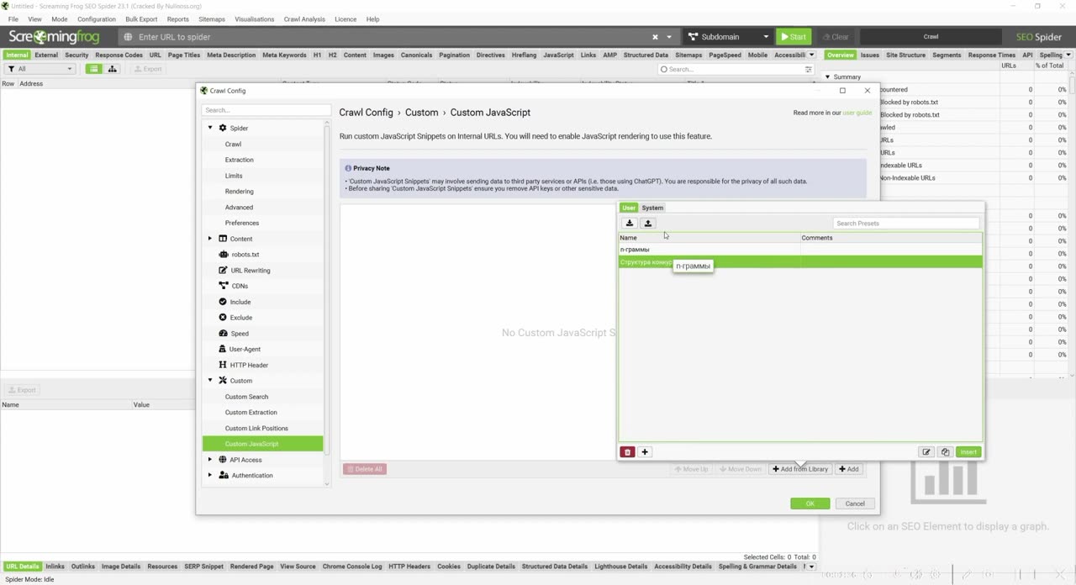Open the All filter dropdown
Image resolution: width=1076 pixels, height=585 pixels.
tap(40, 69)
